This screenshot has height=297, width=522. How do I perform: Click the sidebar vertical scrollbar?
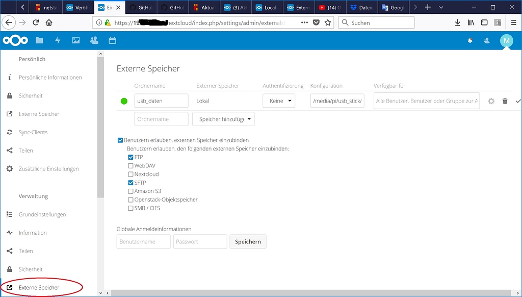(100, 127)
